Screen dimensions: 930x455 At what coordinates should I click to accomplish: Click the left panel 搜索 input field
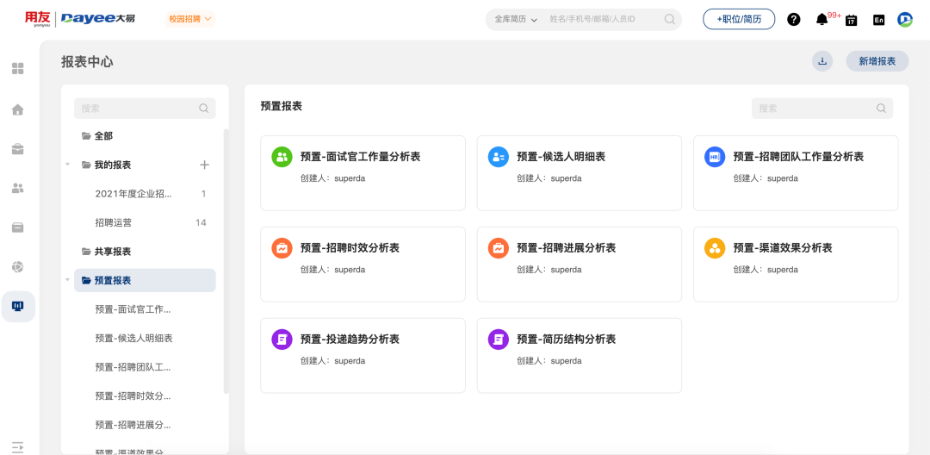tap(145, 109)
